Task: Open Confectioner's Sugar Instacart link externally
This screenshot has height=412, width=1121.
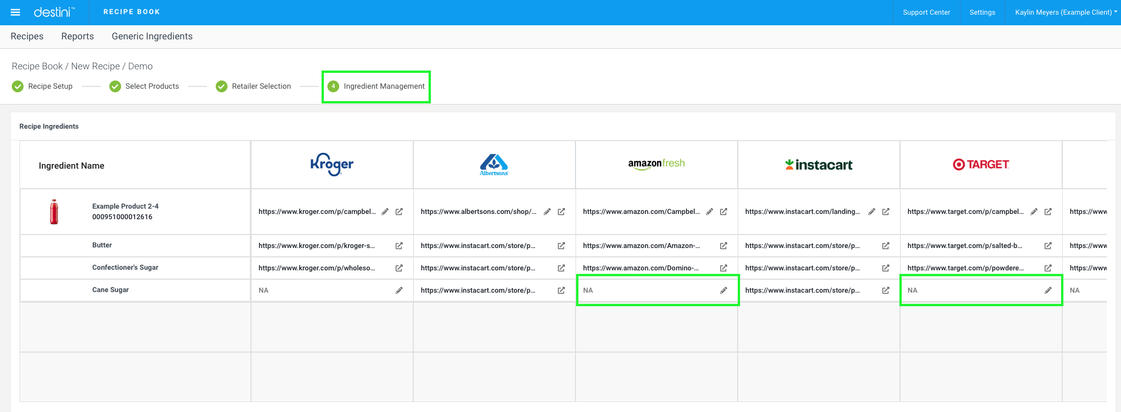Action: [886, 268]
